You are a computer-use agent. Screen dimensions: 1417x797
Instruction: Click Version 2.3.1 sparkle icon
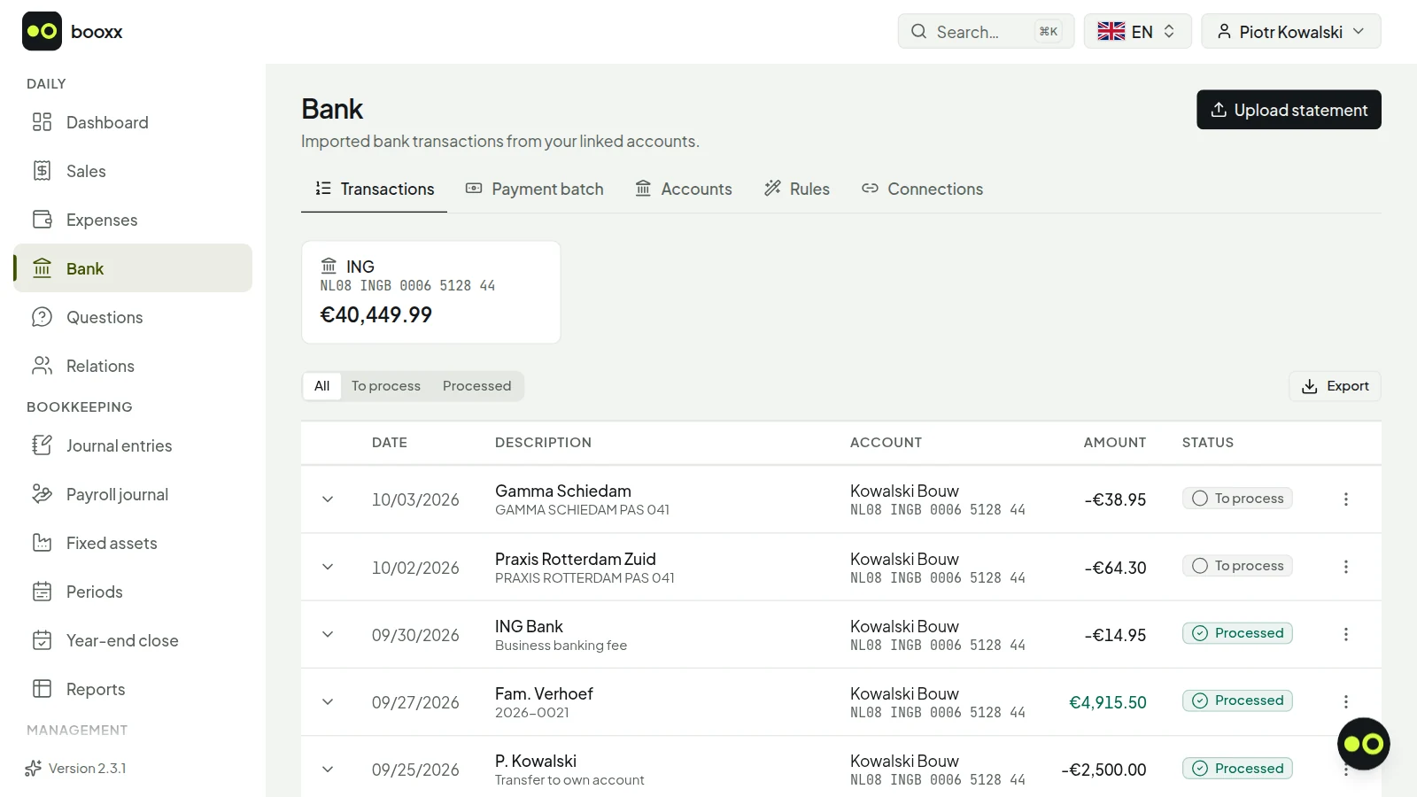click(34, 768)
